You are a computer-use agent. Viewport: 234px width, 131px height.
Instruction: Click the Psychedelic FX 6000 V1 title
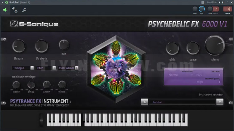[188, 24]
